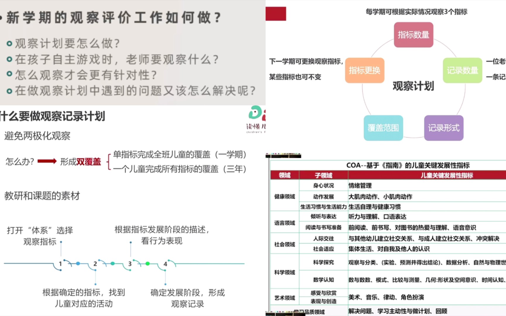Select the 阅读与书写准备 cell
506x316 pixels.
(x=324, y=227)
